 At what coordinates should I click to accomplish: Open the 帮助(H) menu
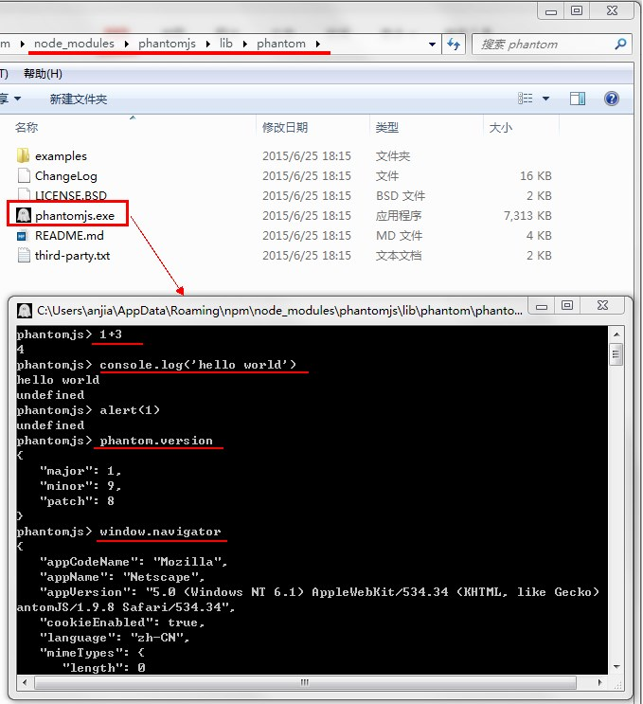click(44, 74)
